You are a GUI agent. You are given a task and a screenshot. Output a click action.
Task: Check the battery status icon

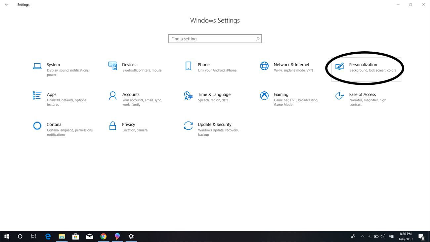tap(376, 237)
